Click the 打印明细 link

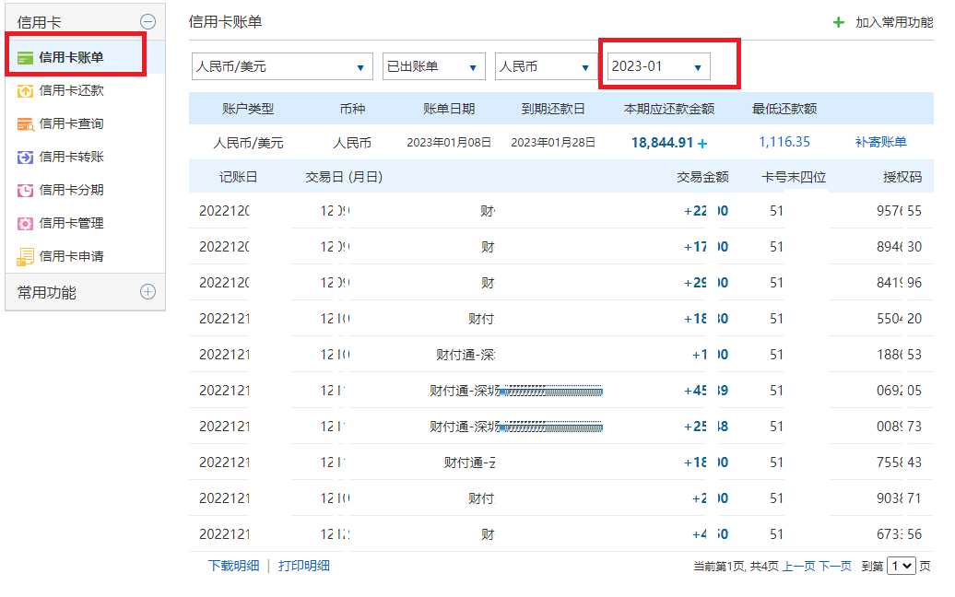point(304,566)
